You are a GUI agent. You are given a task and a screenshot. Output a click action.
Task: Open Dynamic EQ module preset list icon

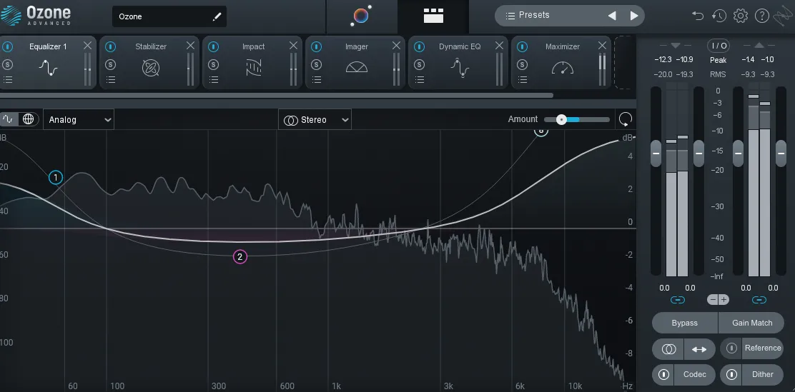(419, 79)
